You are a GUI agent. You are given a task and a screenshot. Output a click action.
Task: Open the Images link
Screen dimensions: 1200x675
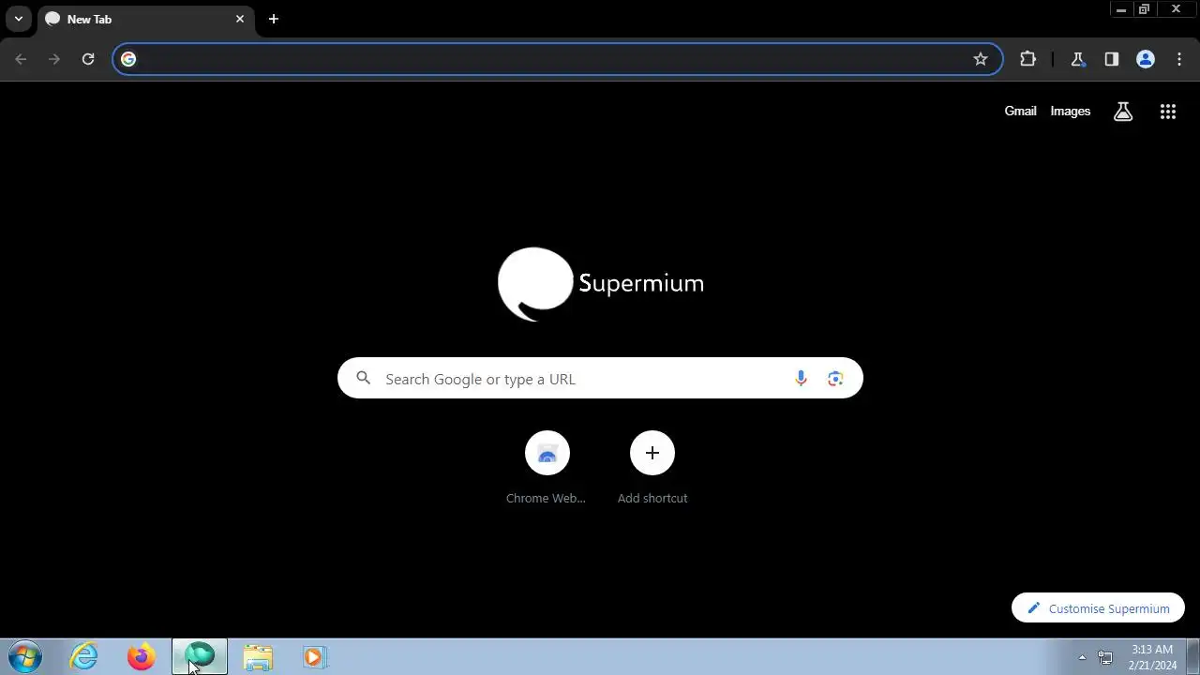1071,111
